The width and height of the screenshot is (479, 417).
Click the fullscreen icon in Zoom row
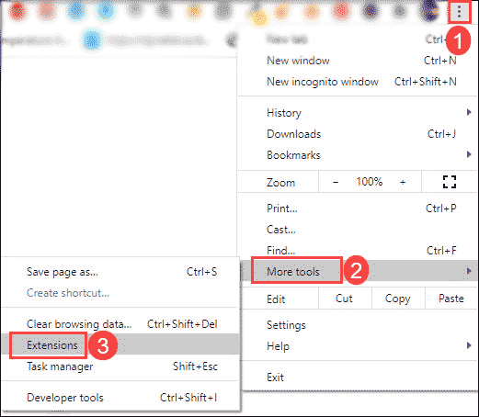(x=450, y=182)
